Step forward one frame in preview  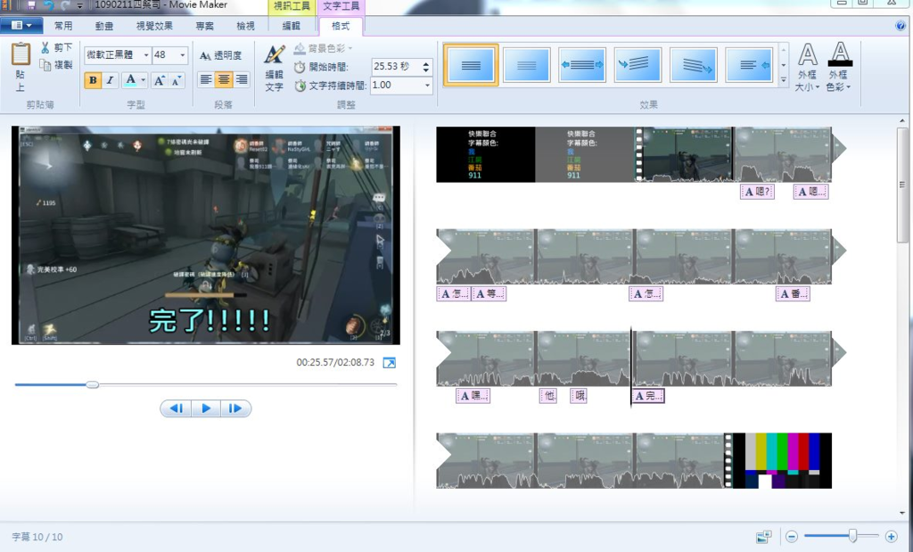235,408
